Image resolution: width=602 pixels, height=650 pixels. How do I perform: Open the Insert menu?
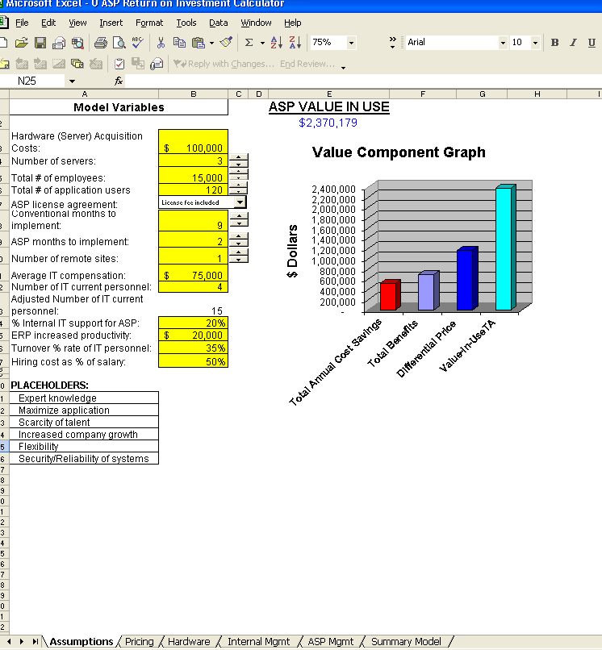[111, 23]
